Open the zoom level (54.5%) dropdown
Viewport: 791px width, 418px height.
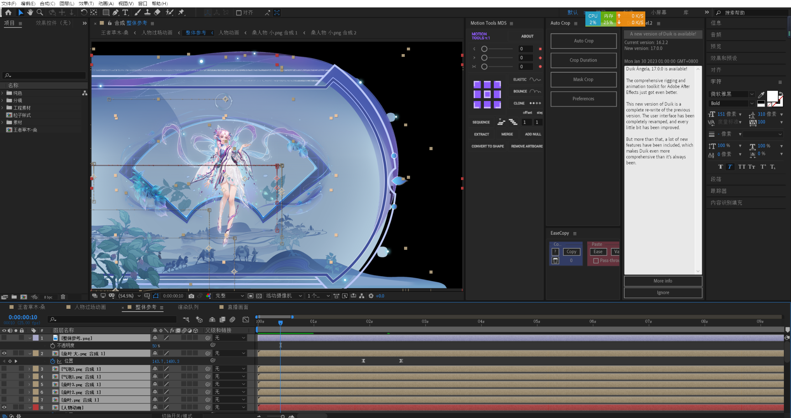(129, 296)
